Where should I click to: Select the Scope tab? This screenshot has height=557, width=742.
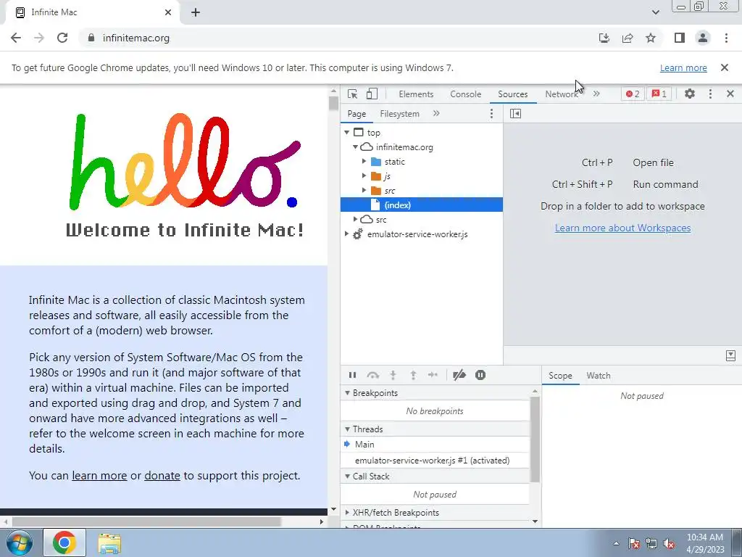(560, 376)
